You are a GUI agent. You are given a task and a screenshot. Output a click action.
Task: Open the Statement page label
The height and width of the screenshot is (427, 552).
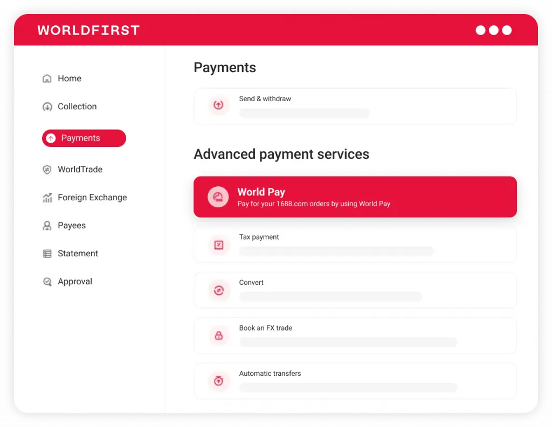pyautogui.click(x=78, y=254)
